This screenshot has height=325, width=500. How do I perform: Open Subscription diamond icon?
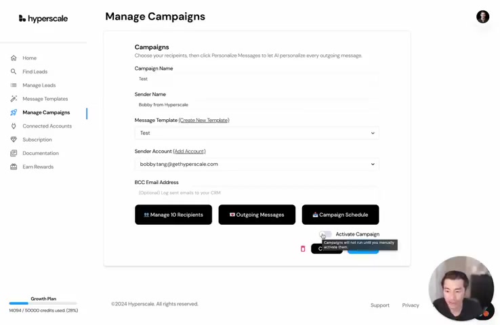tap(14, 139)
